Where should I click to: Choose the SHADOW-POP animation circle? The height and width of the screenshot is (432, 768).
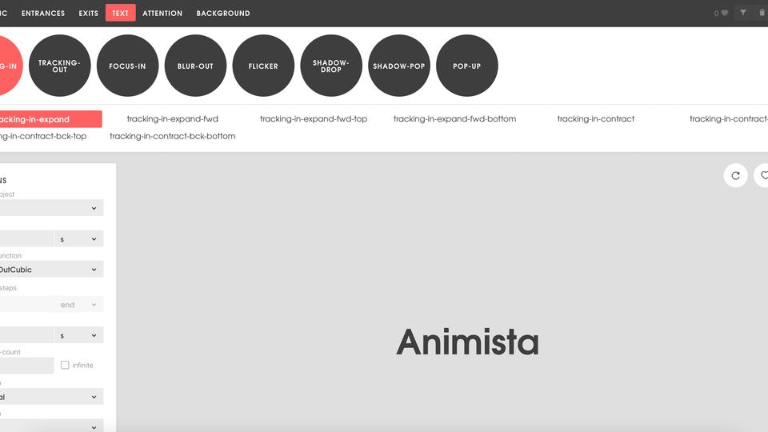pyautogui.click(x=398, y=66)
